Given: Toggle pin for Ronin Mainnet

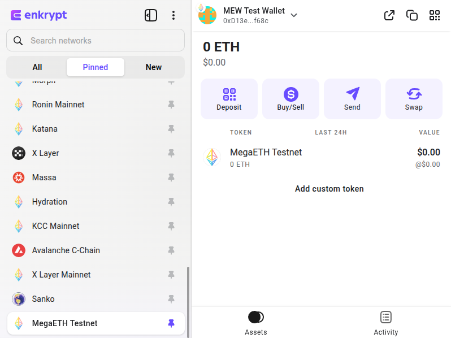Looking at the screenshot, I should 171,105.
